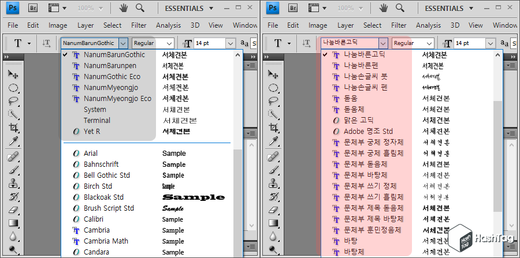
Task: Select the Hand tool in left window's top bar
Action: coord(124,8)
